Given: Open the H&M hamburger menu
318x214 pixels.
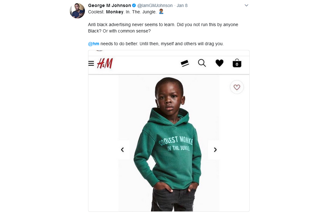Looking at the screenshot, I should click(91, 64).
